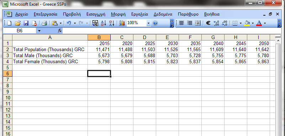
Task: Select the cell containing 5,703
Action: click(x=167, y=55)
